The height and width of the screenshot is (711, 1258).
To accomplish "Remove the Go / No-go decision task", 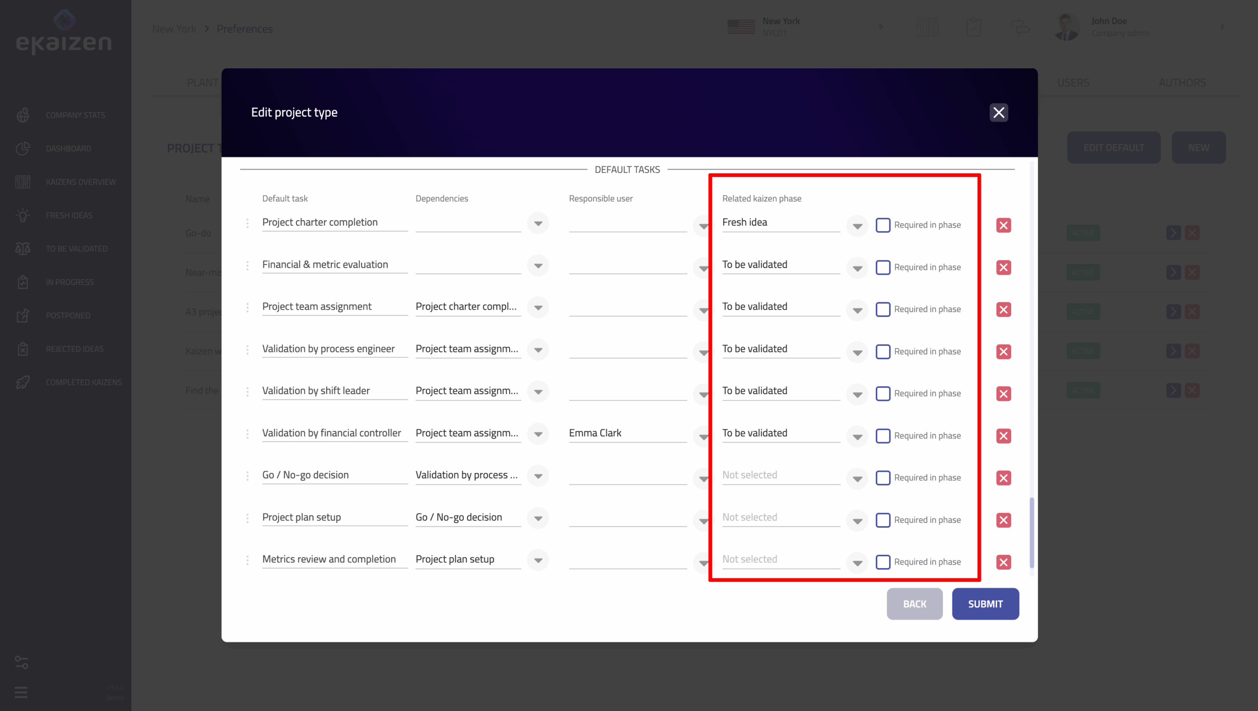I will point(1003,478).
